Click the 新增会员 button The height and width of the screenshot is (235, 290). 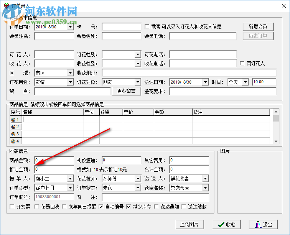(x=258, y=26)
